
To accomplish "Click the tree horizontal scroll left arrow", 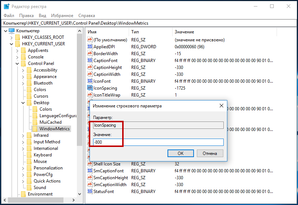I will (x=5, y=200).
